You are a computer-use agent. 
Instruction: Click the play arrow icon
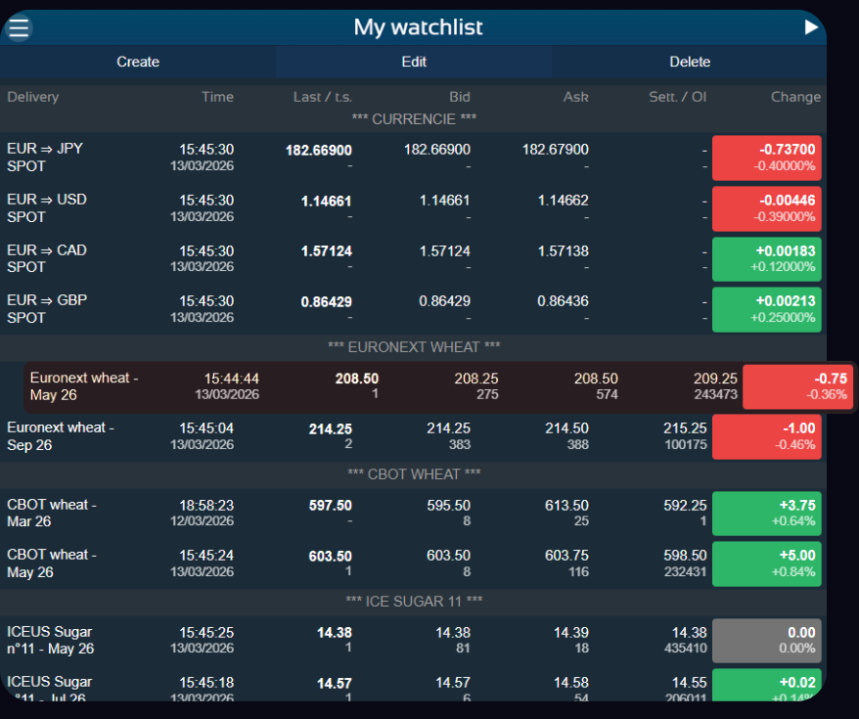pos(810,27)
